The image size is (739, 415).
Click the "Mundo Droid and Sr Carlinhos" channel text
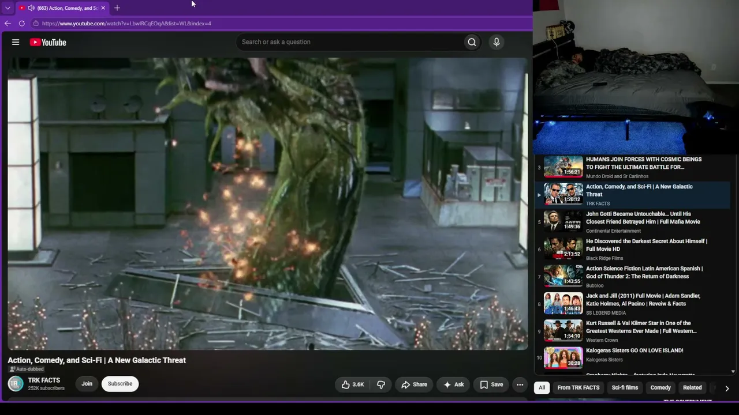617,176
